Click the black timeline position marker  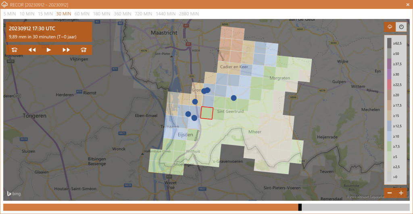coord(300,207)
